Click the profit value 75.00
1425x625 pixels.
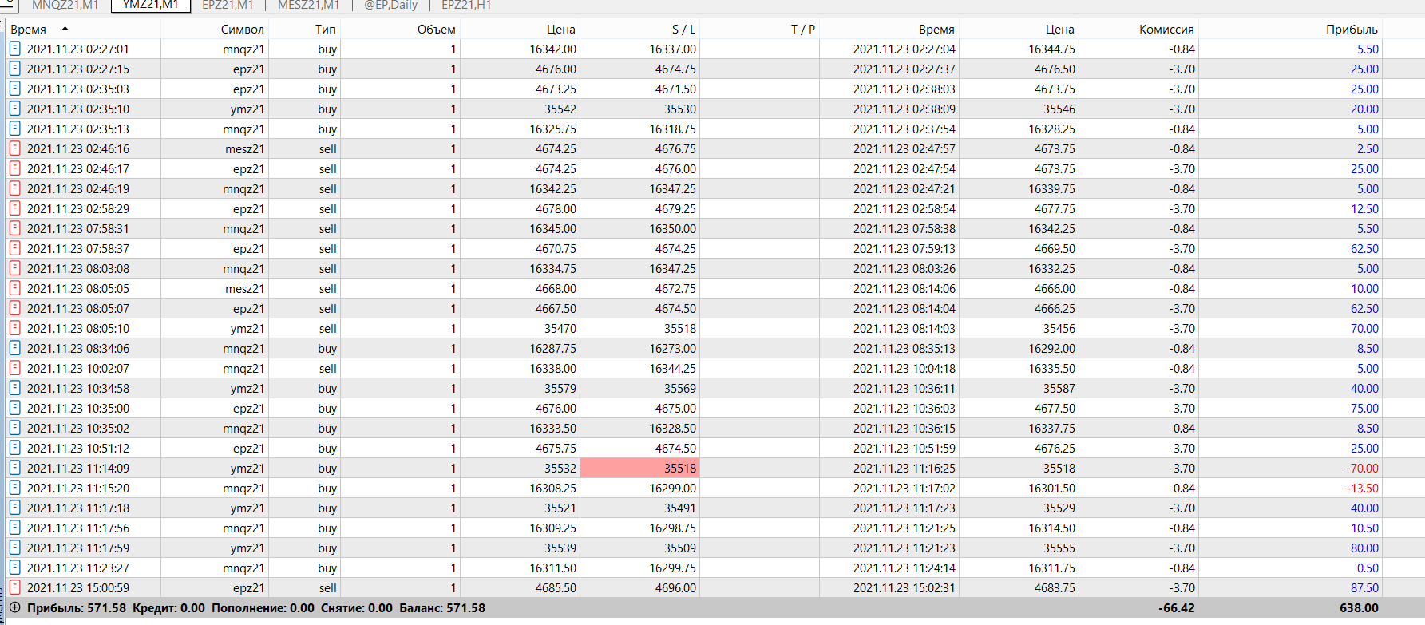[x=1364, y=409]
